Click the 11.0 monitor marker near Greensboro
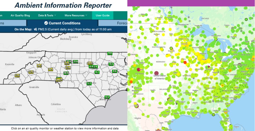This screenshot has height=131, width=255. pos(75,62)
